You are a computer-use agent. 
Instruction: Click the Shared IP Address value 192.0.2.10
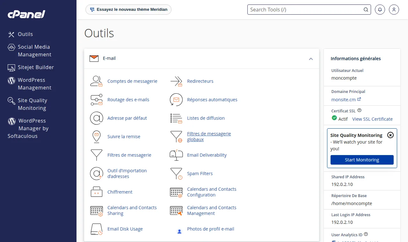(342, 184)
